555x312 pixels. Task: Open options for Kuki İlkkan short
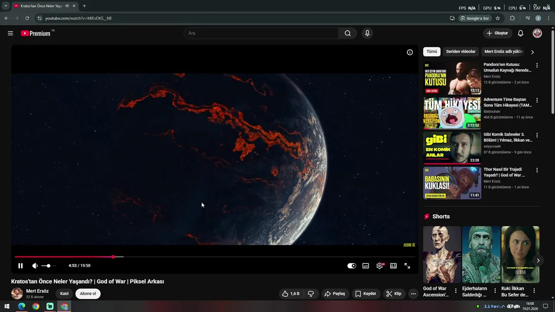(534, 291)
